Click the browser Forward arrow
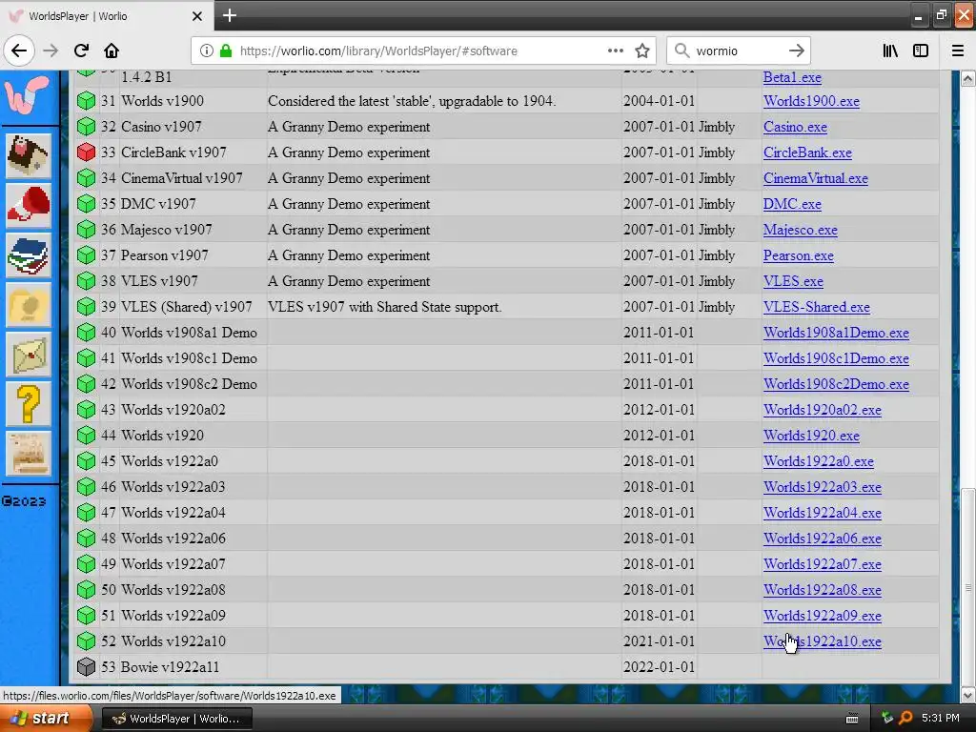Image resolution: width=976 pixels, height=732 pixels. (x=51, y=51)
